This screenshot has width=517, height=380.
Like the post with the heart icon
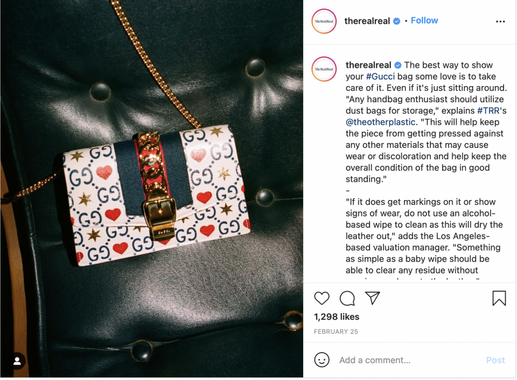coord(322,298)
